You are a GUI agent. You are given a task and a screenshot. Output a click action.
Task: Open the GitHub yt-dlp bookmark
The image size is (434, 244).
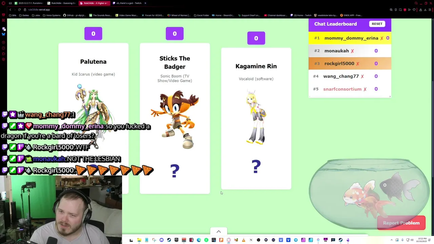[75, 15]
